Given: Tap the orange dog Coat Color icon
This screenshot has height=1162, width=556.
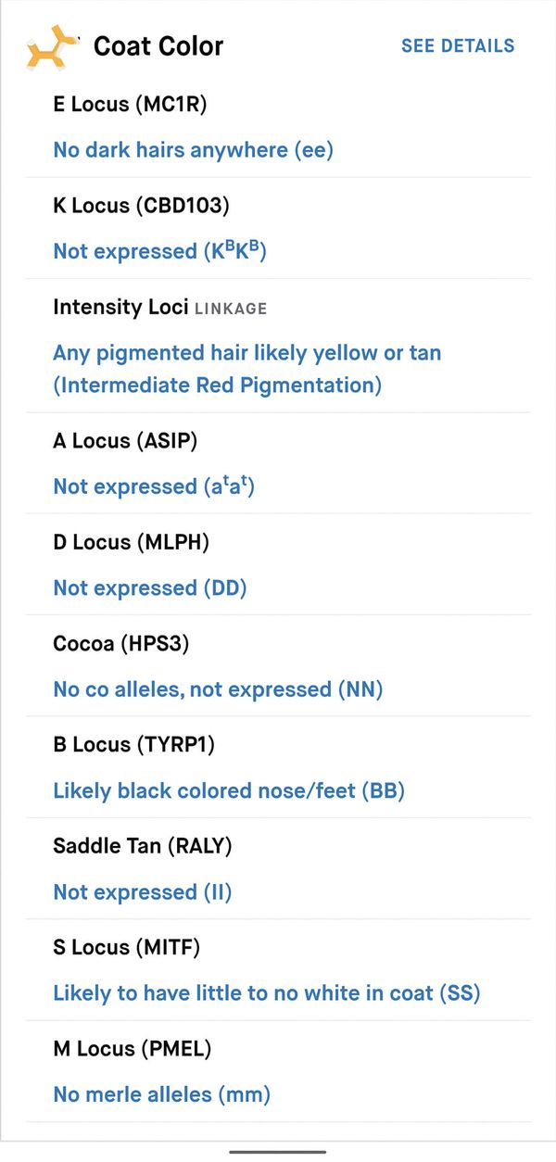Looking at the screenshot, I should pos(52,47).
